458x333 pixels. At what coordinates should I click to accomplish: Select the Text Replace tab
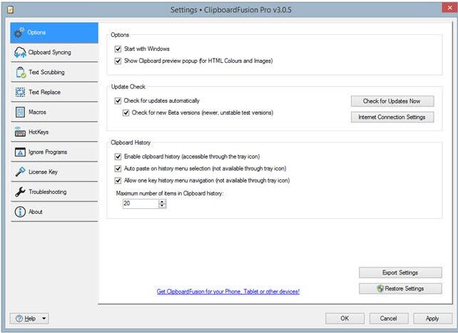pos(54,92)
